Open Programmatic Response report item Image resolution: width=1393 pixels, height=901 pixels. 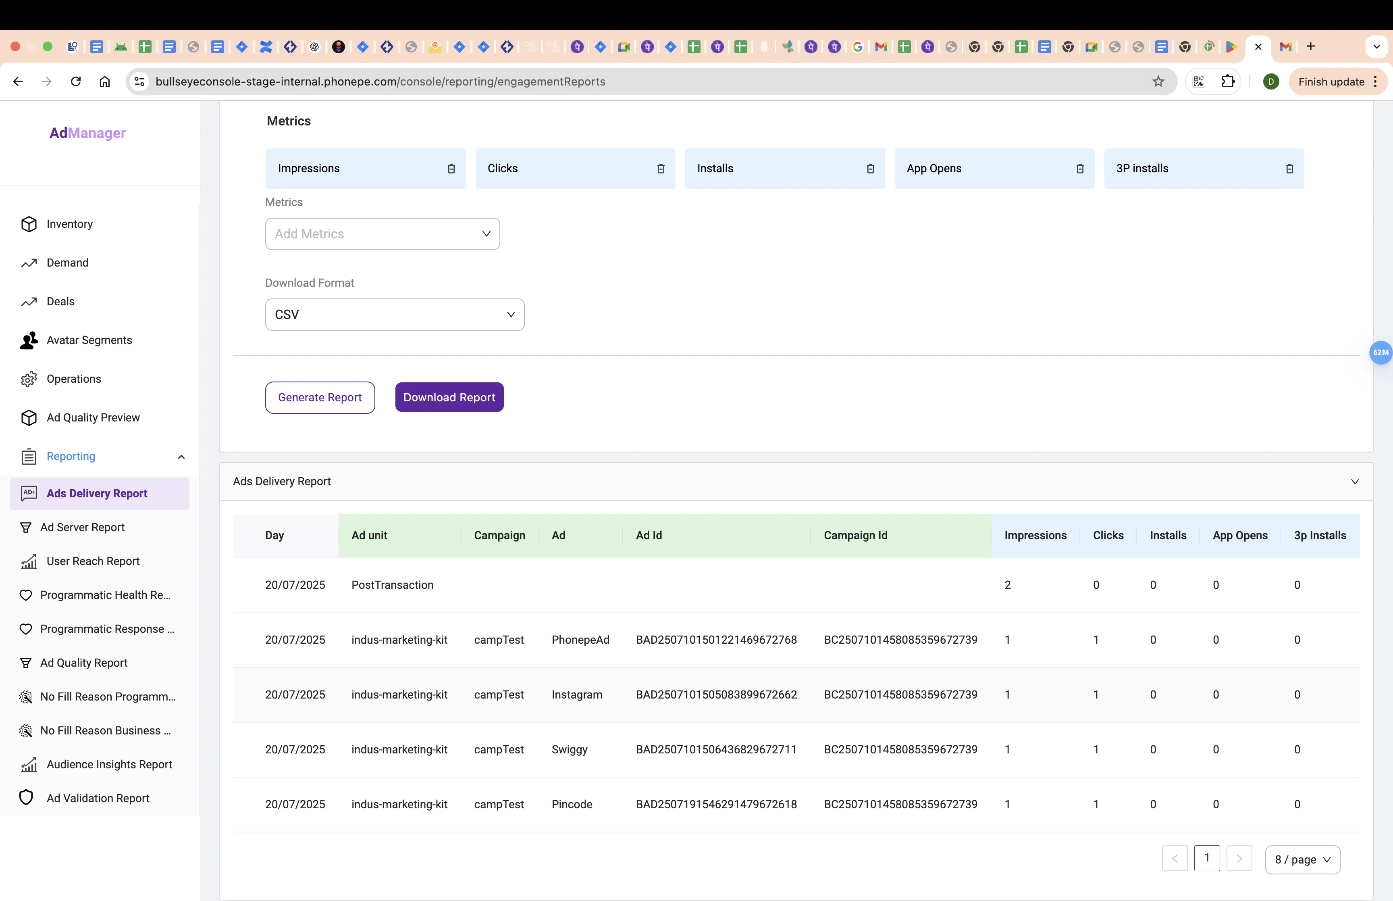click(x=107, y=629)
